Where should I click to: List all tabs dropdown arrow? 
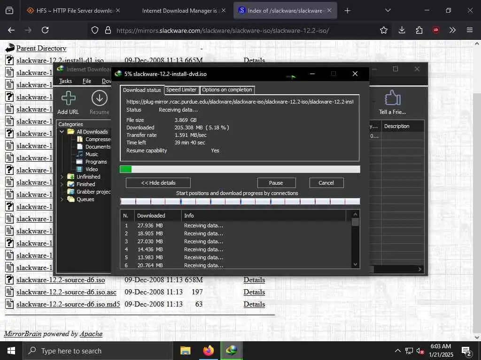tap(388, 10)
